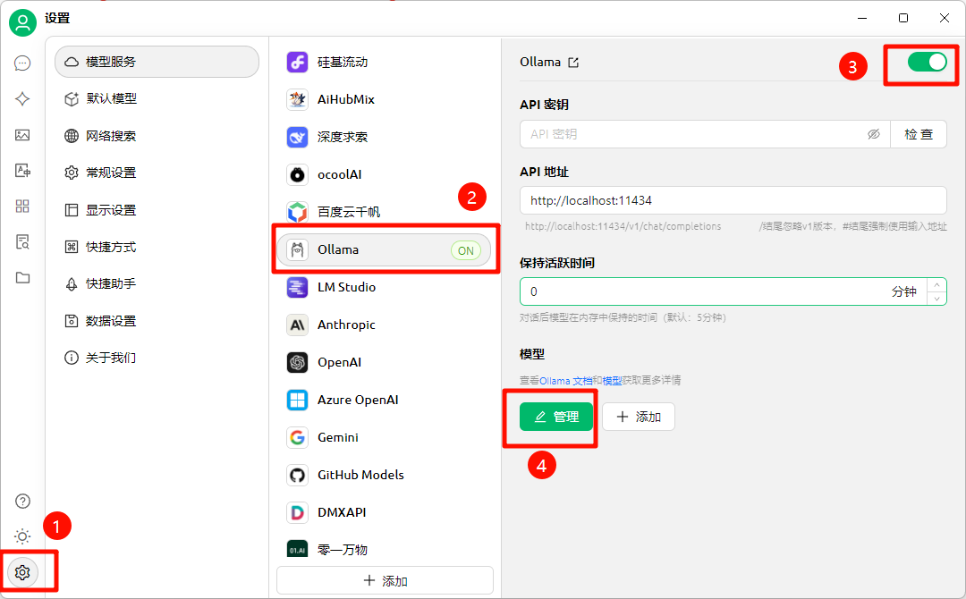The image size is (966, 599).
Task: Add a provider with bottom 添加 button
Action: 385,580
